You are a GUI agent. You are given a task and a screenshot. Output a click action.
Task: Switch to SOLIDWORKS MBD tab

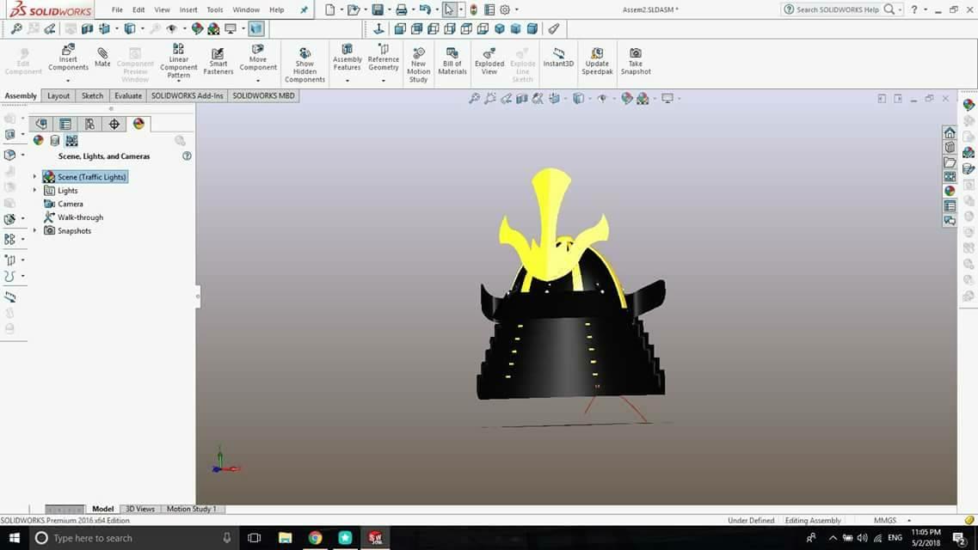coord(263,96)
